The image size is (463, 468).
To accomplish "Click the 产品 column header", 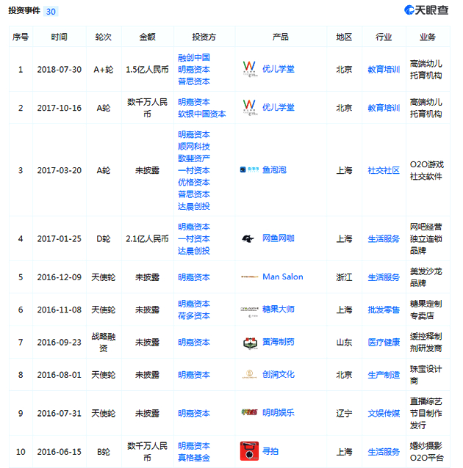I will click(281, 37).
